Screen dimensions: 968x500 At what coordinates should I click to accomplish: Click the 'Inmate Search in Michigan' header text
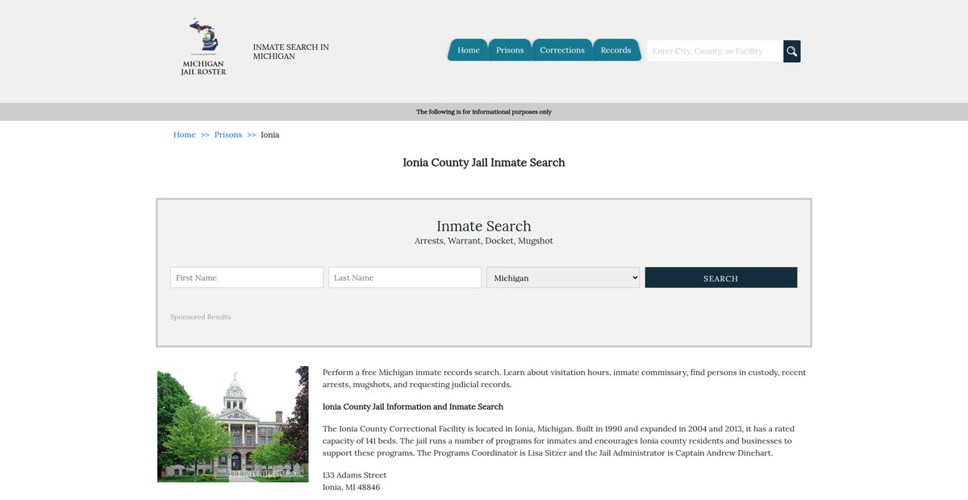point(291,52)
